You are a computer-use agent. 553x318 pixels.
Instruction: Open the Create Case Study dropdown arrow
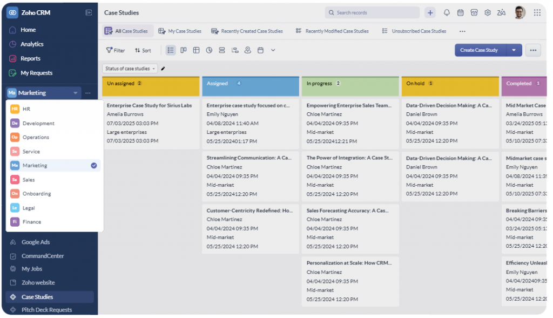(514, 50)
